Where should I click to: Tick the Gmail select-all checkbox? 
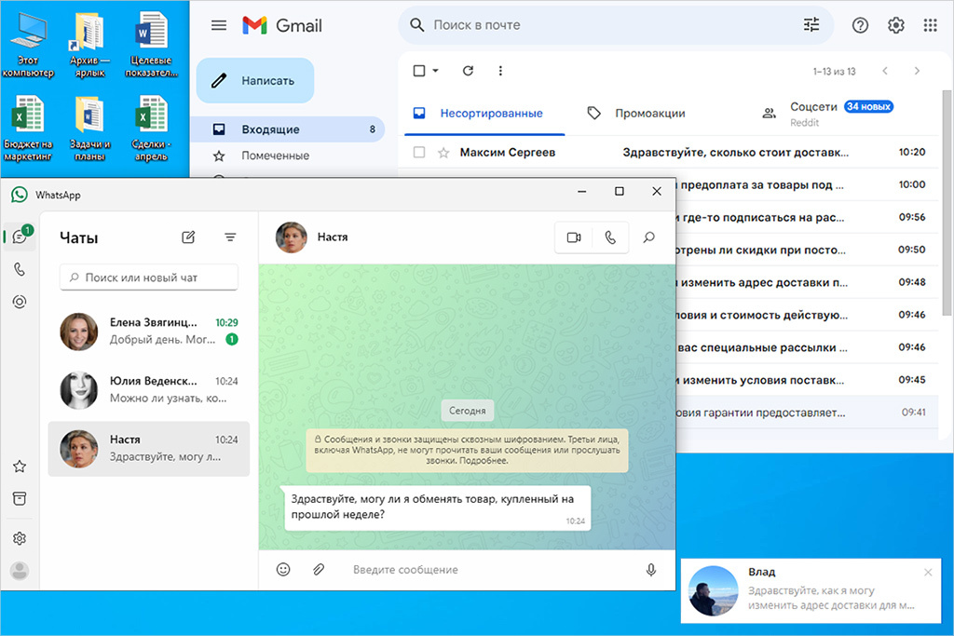[419, 71]
